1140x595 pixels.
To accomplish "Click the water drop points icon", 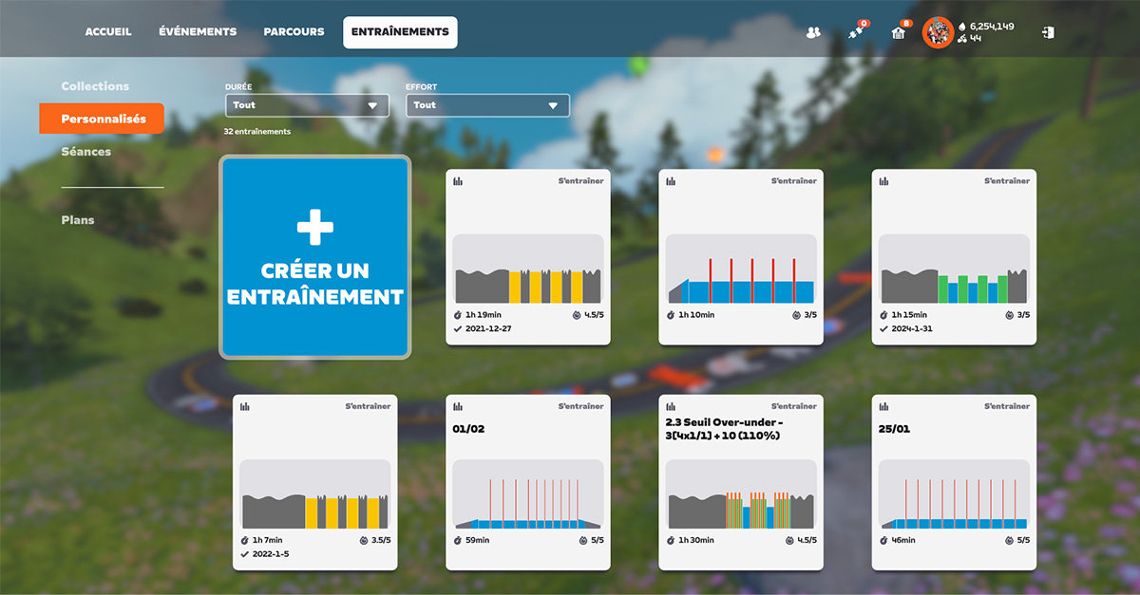I will (x=961, y=26).
